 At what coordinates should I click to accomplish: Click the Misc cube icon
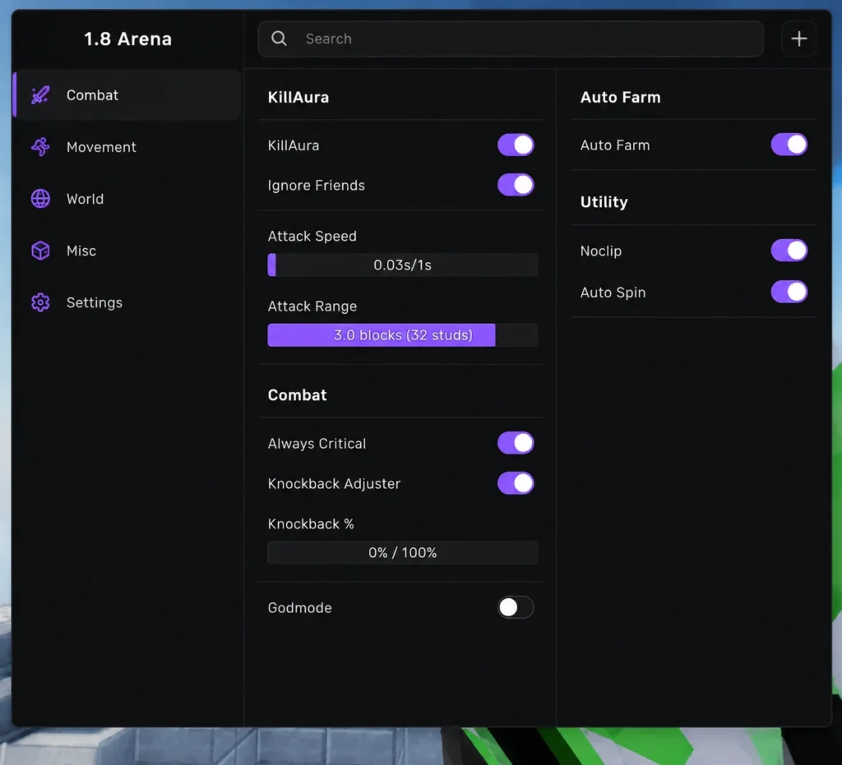(40, 251)
